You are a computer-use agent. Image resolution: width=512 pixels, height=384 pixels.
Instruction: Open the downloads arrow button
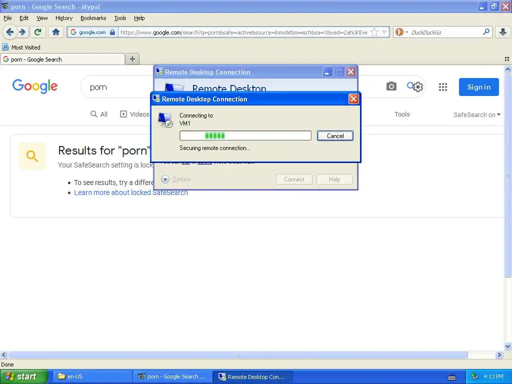[503, 32]
